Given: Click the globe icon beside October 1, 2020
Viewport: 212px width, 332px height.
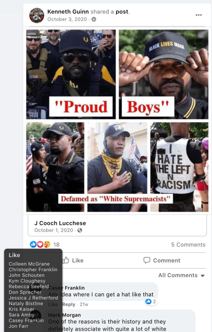Looking at the screenshot, I should [x=79, y=230].
